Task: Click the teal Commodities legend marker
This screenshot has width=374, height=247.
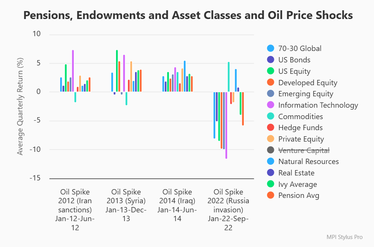Action: pos(271,116)
